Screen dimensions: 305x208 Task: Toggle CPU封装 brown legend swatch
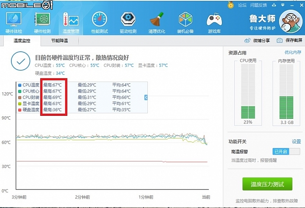click(x=19, y=98)
